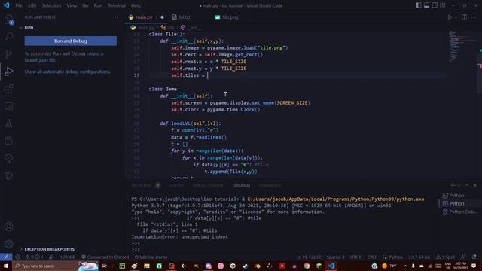
Task: Click UTF-8 encoding in status bar
Action: pyautogui.click(x=356, y=257)
